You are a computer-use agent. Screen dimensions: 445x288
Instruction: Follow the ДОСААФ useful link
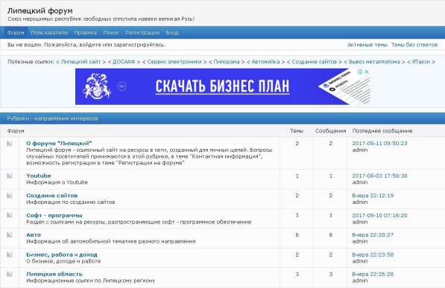point(124,62)
